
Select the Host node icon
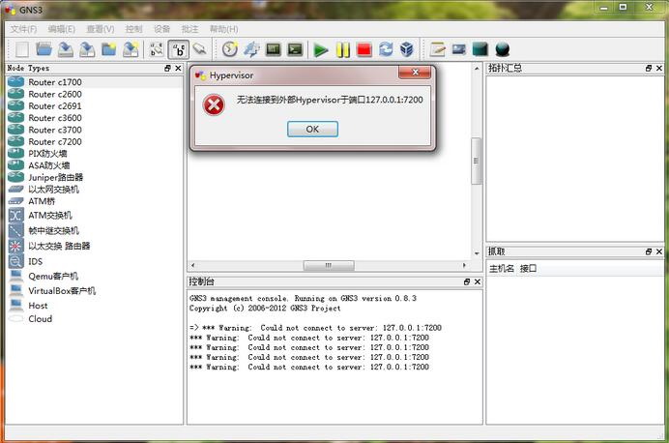click(x=15, y=305)
